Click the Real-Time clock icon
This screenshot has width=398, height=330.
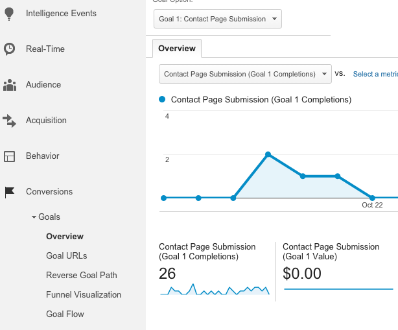[x=10, y=49]
